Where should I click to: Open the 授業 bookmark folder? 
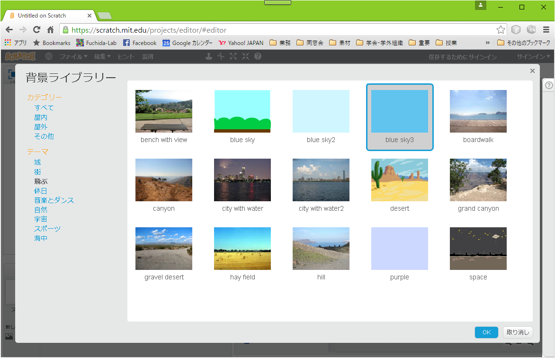tap(446, 43)
